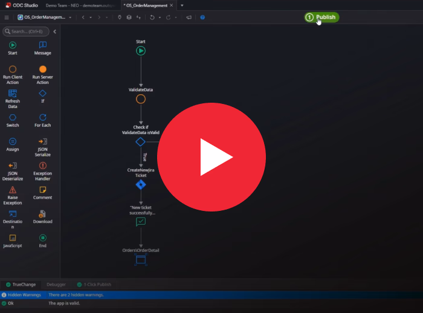Open the 1-Click Publish tab
423x313 pixels.
click(94, 285)
